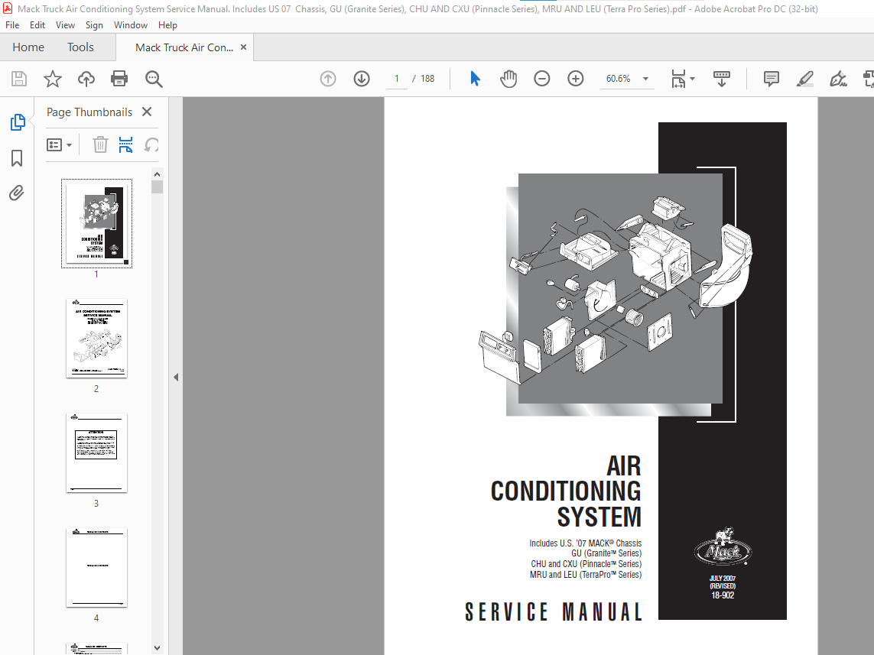Print the document with printer icon
The width and height of the screenshot is (874, 655).
(119, 79)
